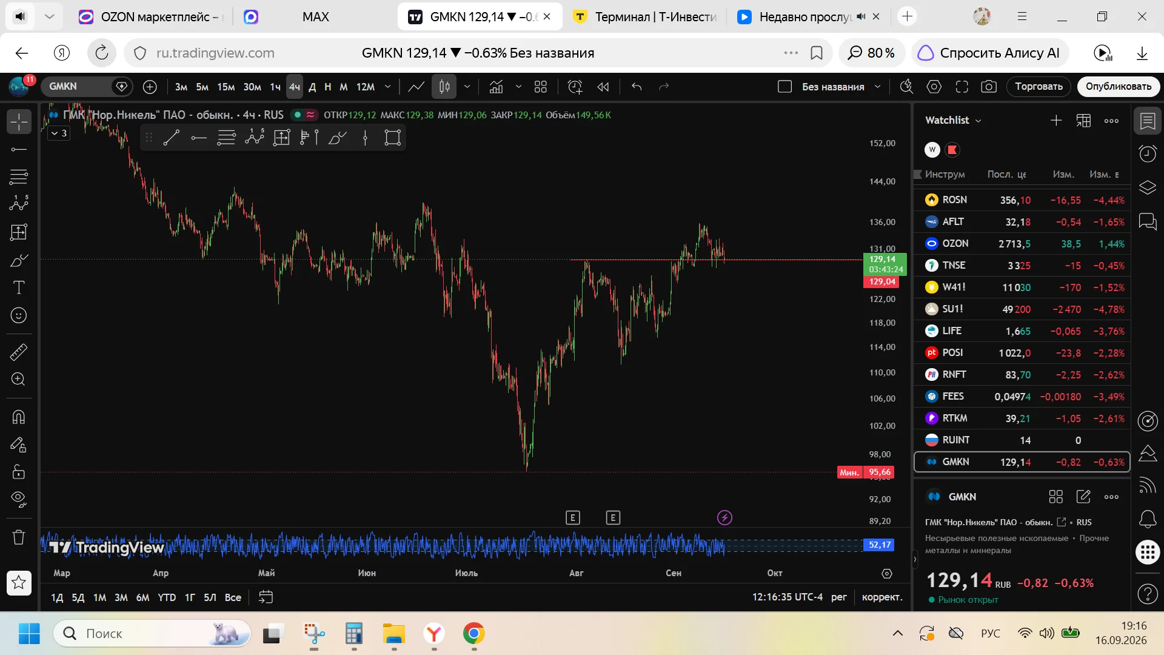Switch to the 15м timeframe

point(226,87)
